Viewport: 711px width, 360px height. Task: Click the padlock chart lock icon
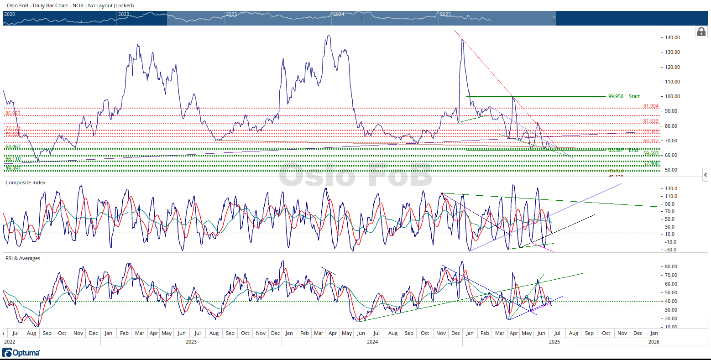(x=701, y=31)
